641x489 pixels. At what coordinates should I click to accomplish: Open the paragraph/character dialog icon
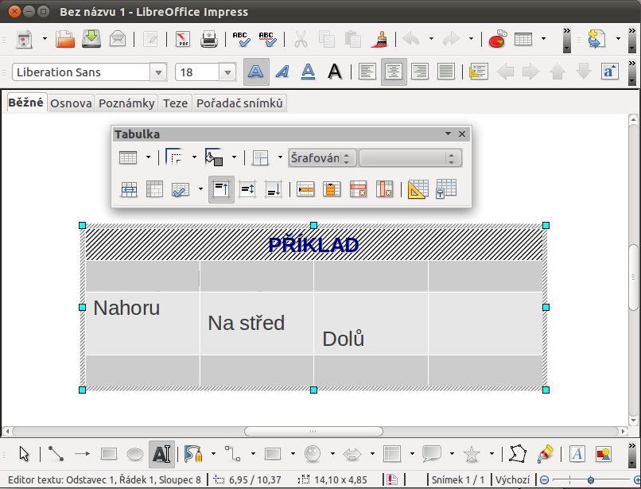(478, 72)
